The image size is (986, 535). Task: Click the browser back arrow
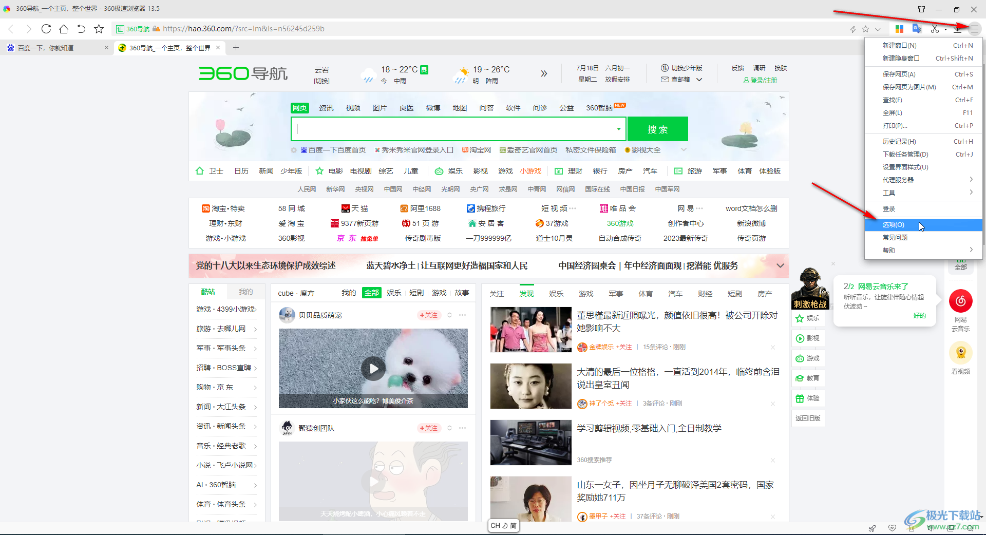tap(11, 29)
